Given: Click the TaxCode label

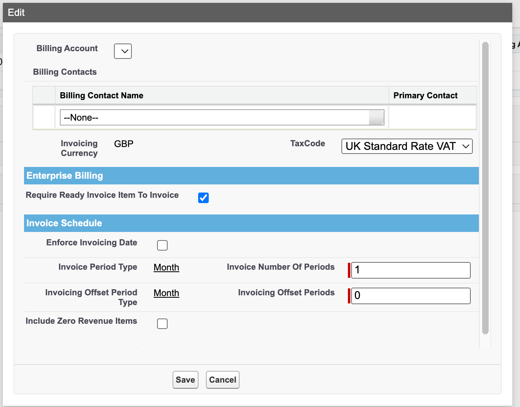Looking at the screenshot, I should [x=308, y=143].
